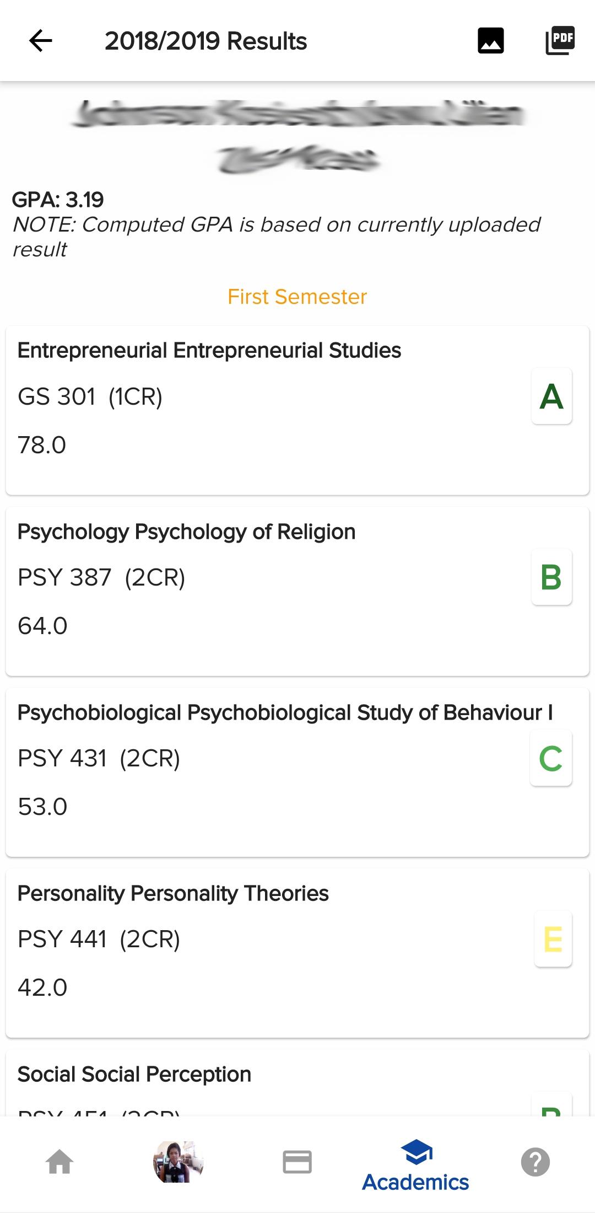Go back using the arrow icon
Image resolution: width=595 pixels, height=1213 pixels.
[40, 41]
